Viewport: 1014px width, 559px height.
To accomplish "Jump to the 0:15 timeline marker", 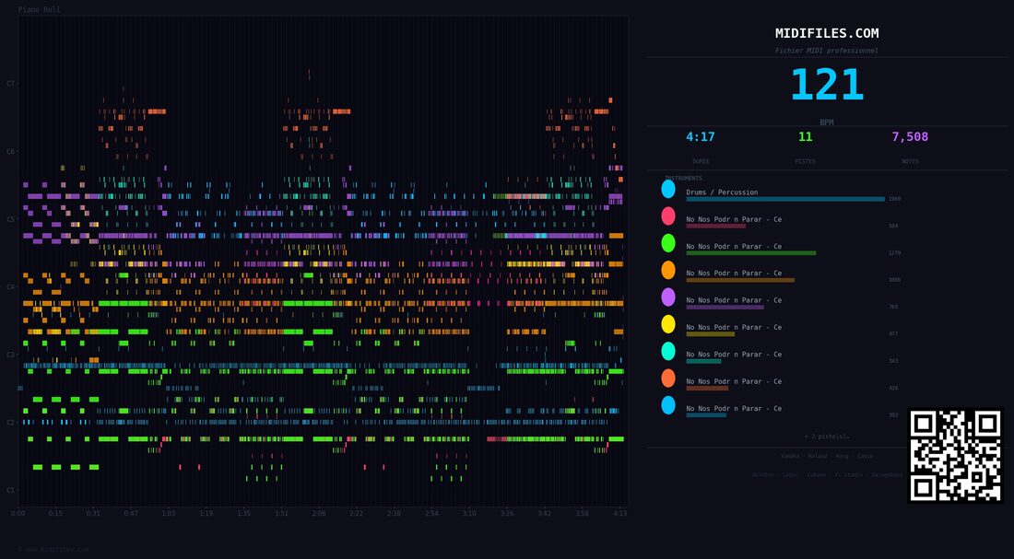I will pyautogui.click(x=55, y=513).
